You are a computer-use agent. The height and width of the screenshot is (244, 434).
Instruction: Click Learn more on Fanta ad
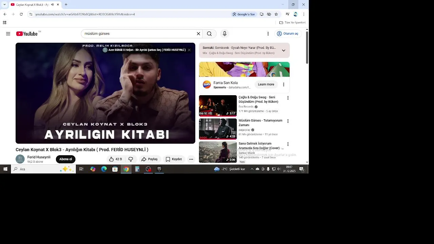point(266,84)
